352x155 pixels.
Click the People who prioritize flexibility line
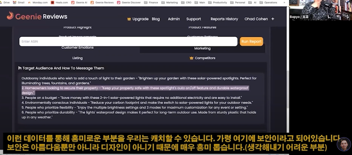(x=135, y=108)
